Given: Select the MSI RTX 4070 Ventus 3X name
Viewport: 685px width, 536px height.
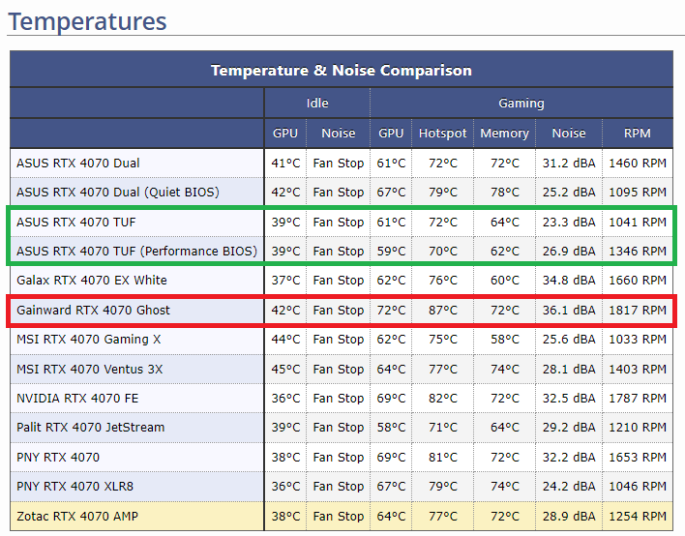Looking at the screenshot, I should 90,370.
